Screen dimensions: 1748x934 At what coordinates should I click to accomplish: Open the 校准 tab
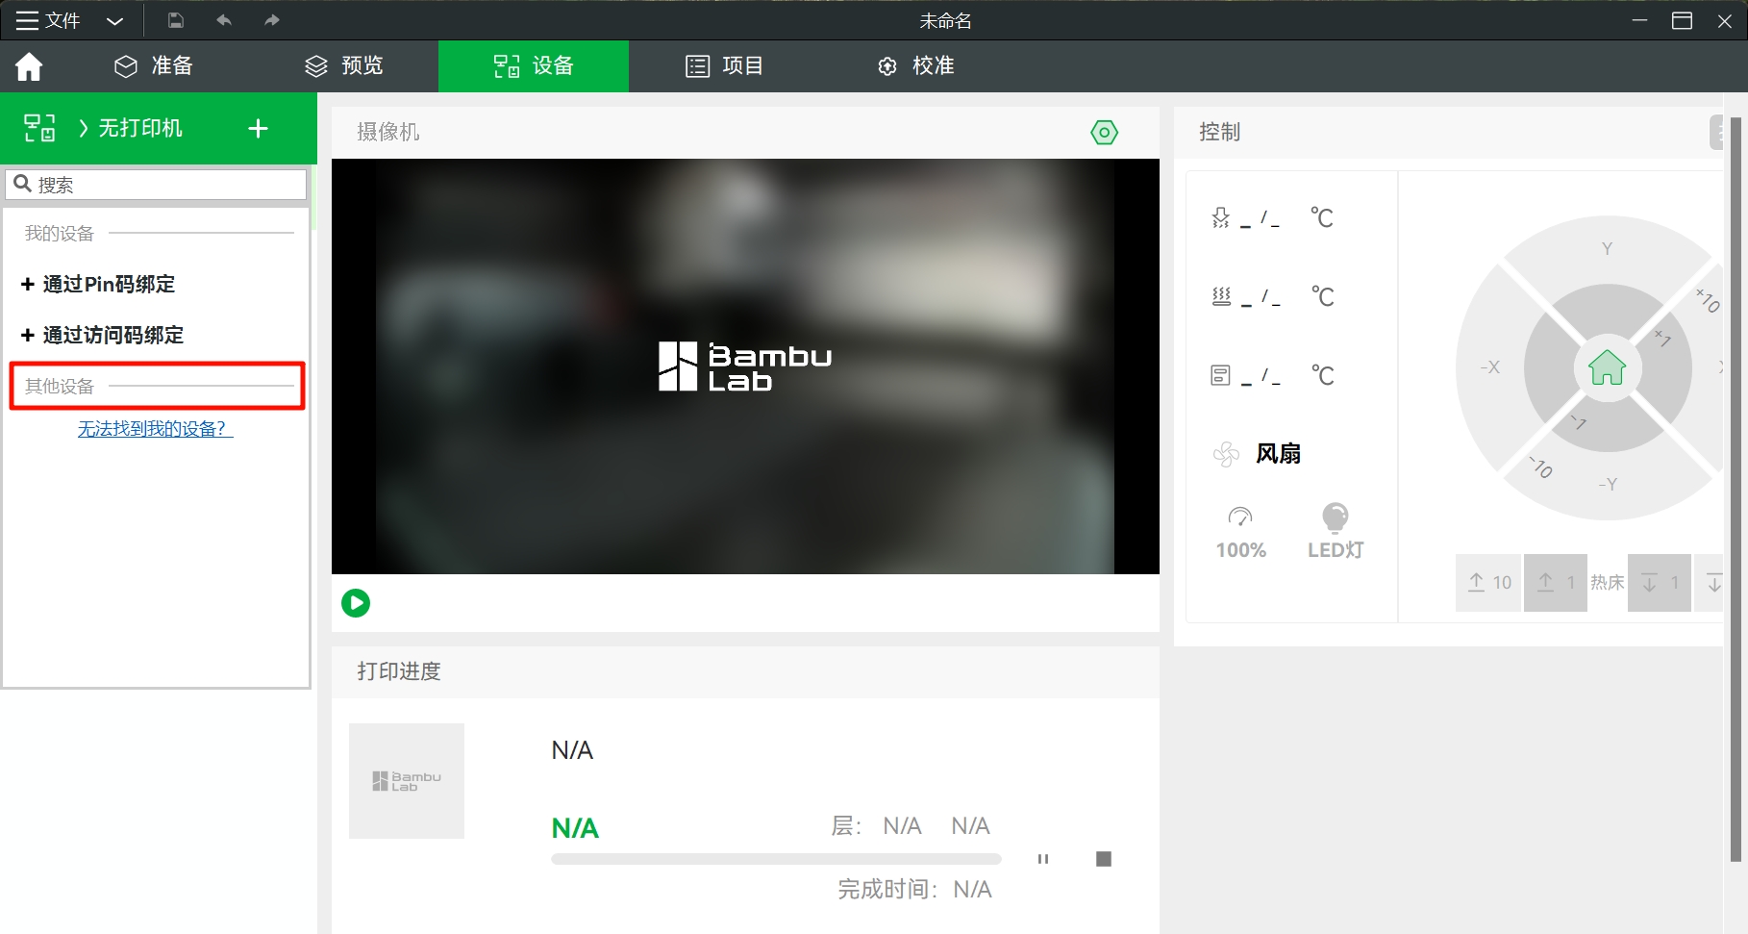[x=915, y=65]
